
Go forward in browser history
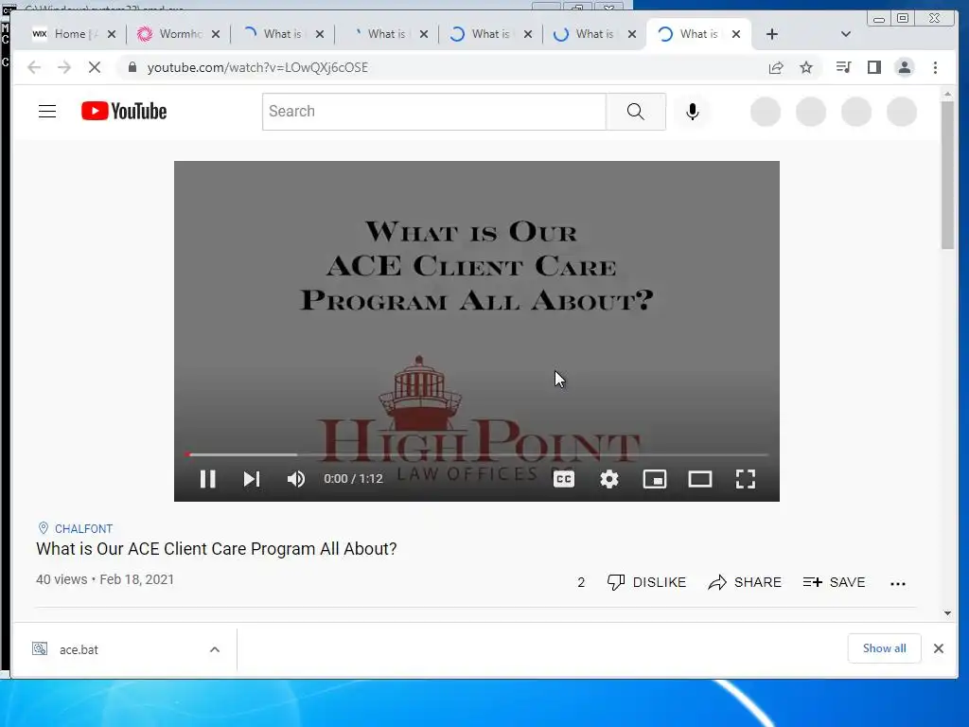click(x=64, y=67)
